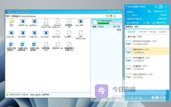Switch to the 手机列表 tab
This screenshot has width=171, height=107.
pos(142,32)
